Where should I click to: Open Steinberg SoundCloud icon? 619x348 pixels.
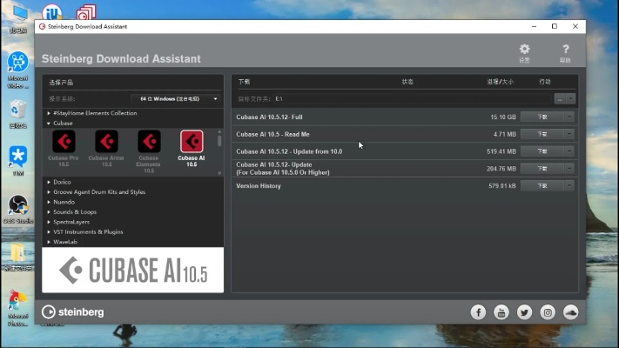tap(571, 312)
